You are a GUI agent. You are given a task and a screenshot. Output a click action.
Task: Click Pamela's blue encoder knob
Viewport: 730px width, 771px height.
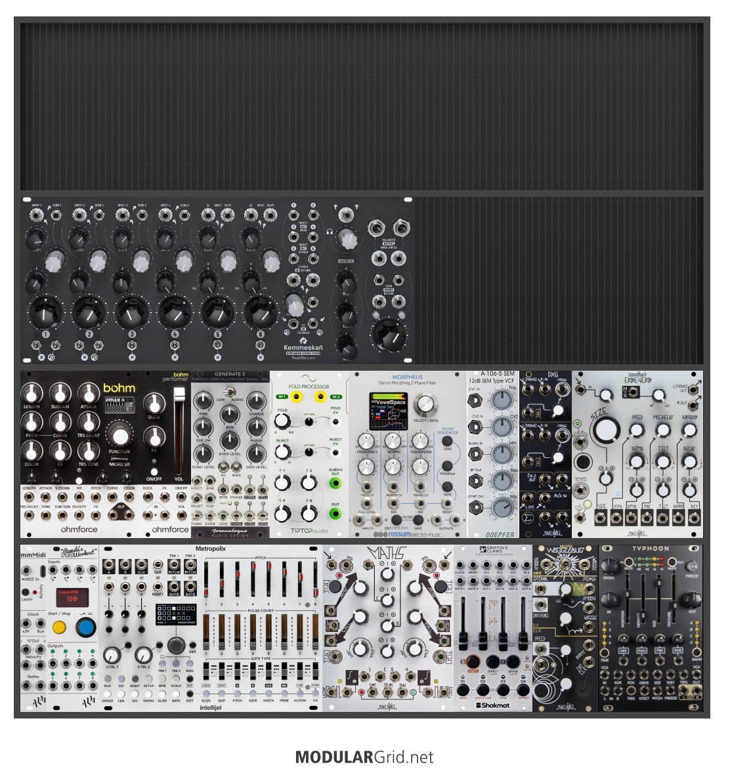coord(85,627)
